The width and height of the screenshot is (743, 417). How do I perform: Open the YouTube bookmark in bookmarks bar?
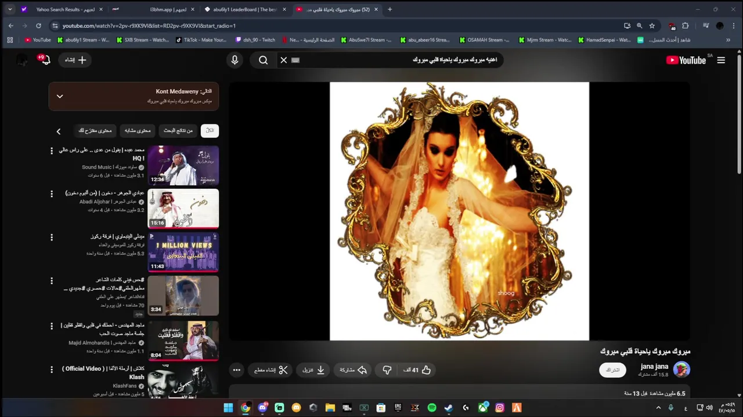click(x=38, y=40)
